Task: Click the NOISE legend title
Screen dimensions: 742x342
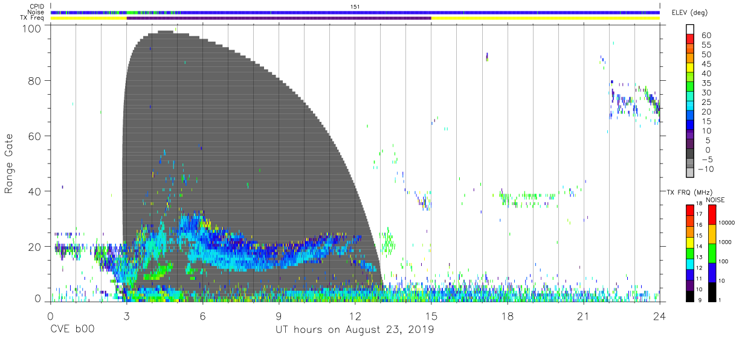Action: pyautogui.click(x=716, y=200)
